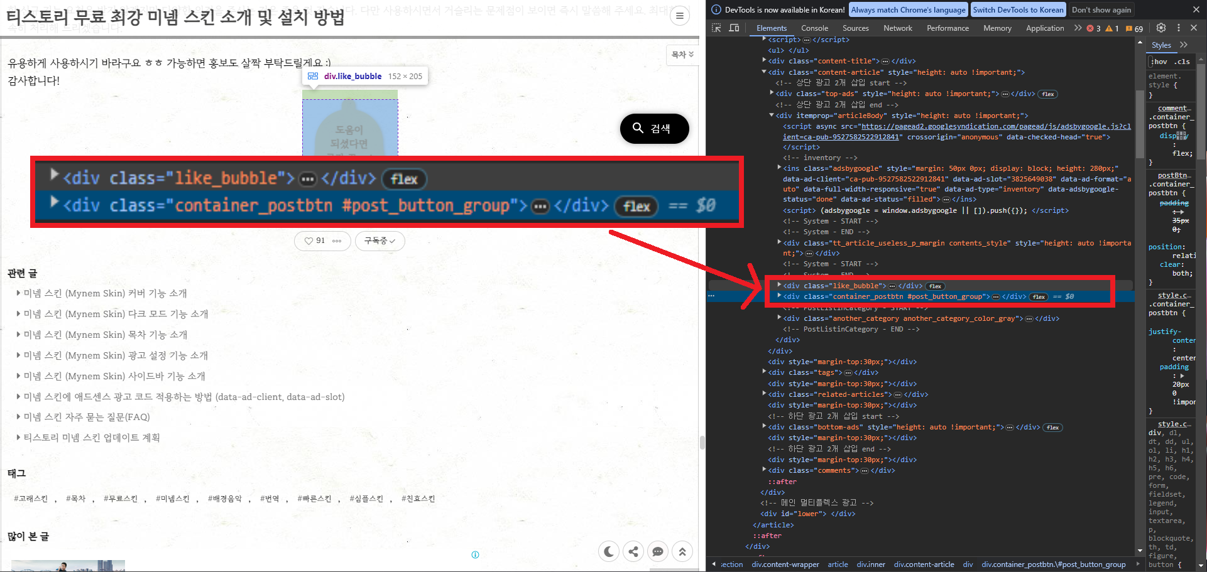
Task: Show more DevTools tabs via the >> chevron
Action: point(1078,28)
